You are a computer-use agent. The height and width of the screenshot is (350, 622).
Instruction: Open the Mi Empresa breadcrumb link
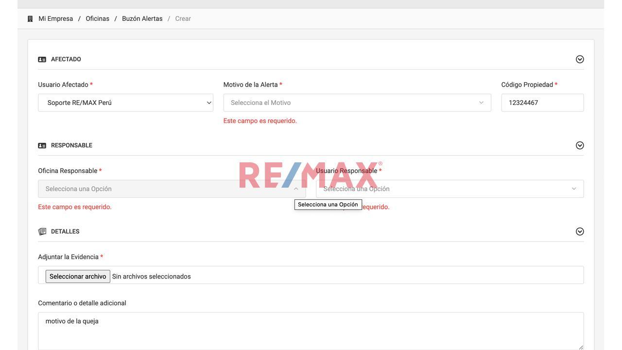tap(56, 18)
